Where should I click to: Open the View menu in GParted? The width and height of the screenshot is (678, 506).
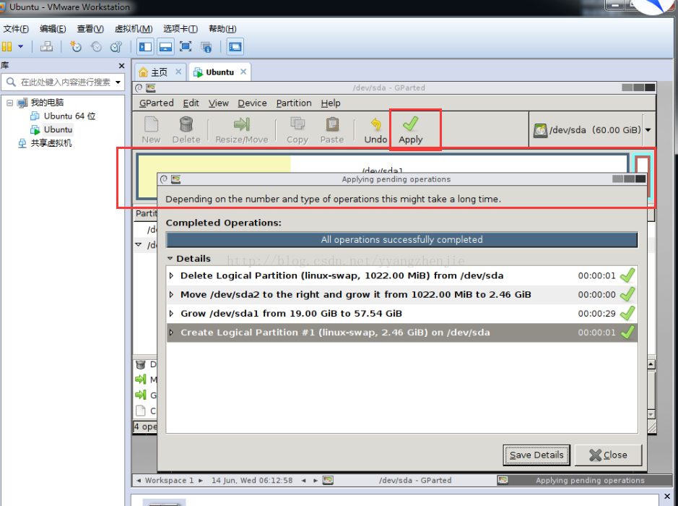tap(218, 103)
